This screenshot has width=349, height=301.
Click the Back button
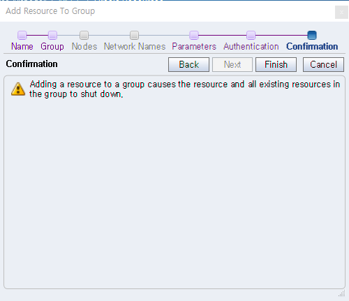tap(188, 64)
